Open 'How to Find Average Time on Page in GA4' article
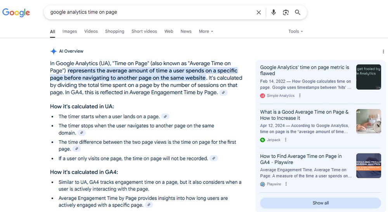 pos(301,159)
